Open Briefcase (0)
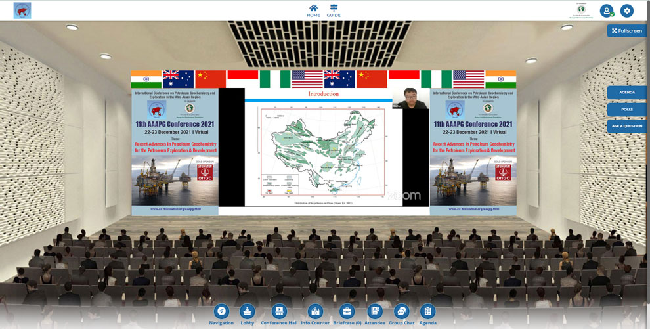This screenshot has width=650, height=329. pos(347,315)
